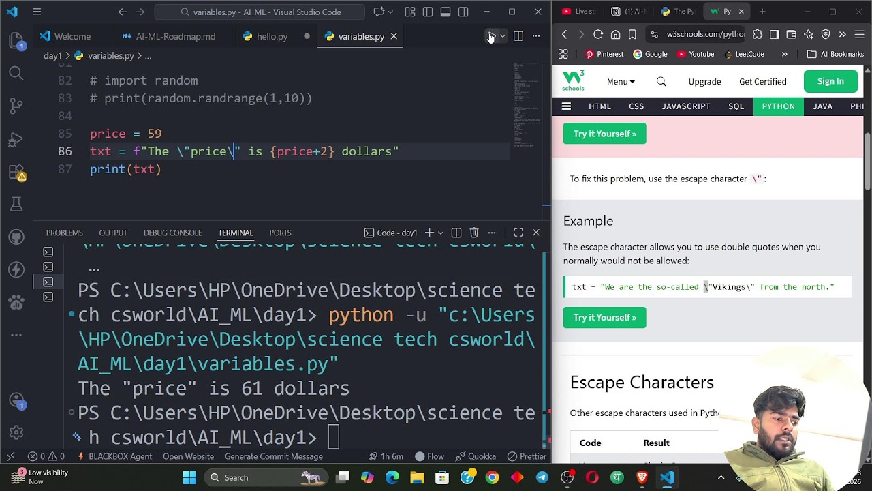Show more bookmarks with chevron

(784, 54)
